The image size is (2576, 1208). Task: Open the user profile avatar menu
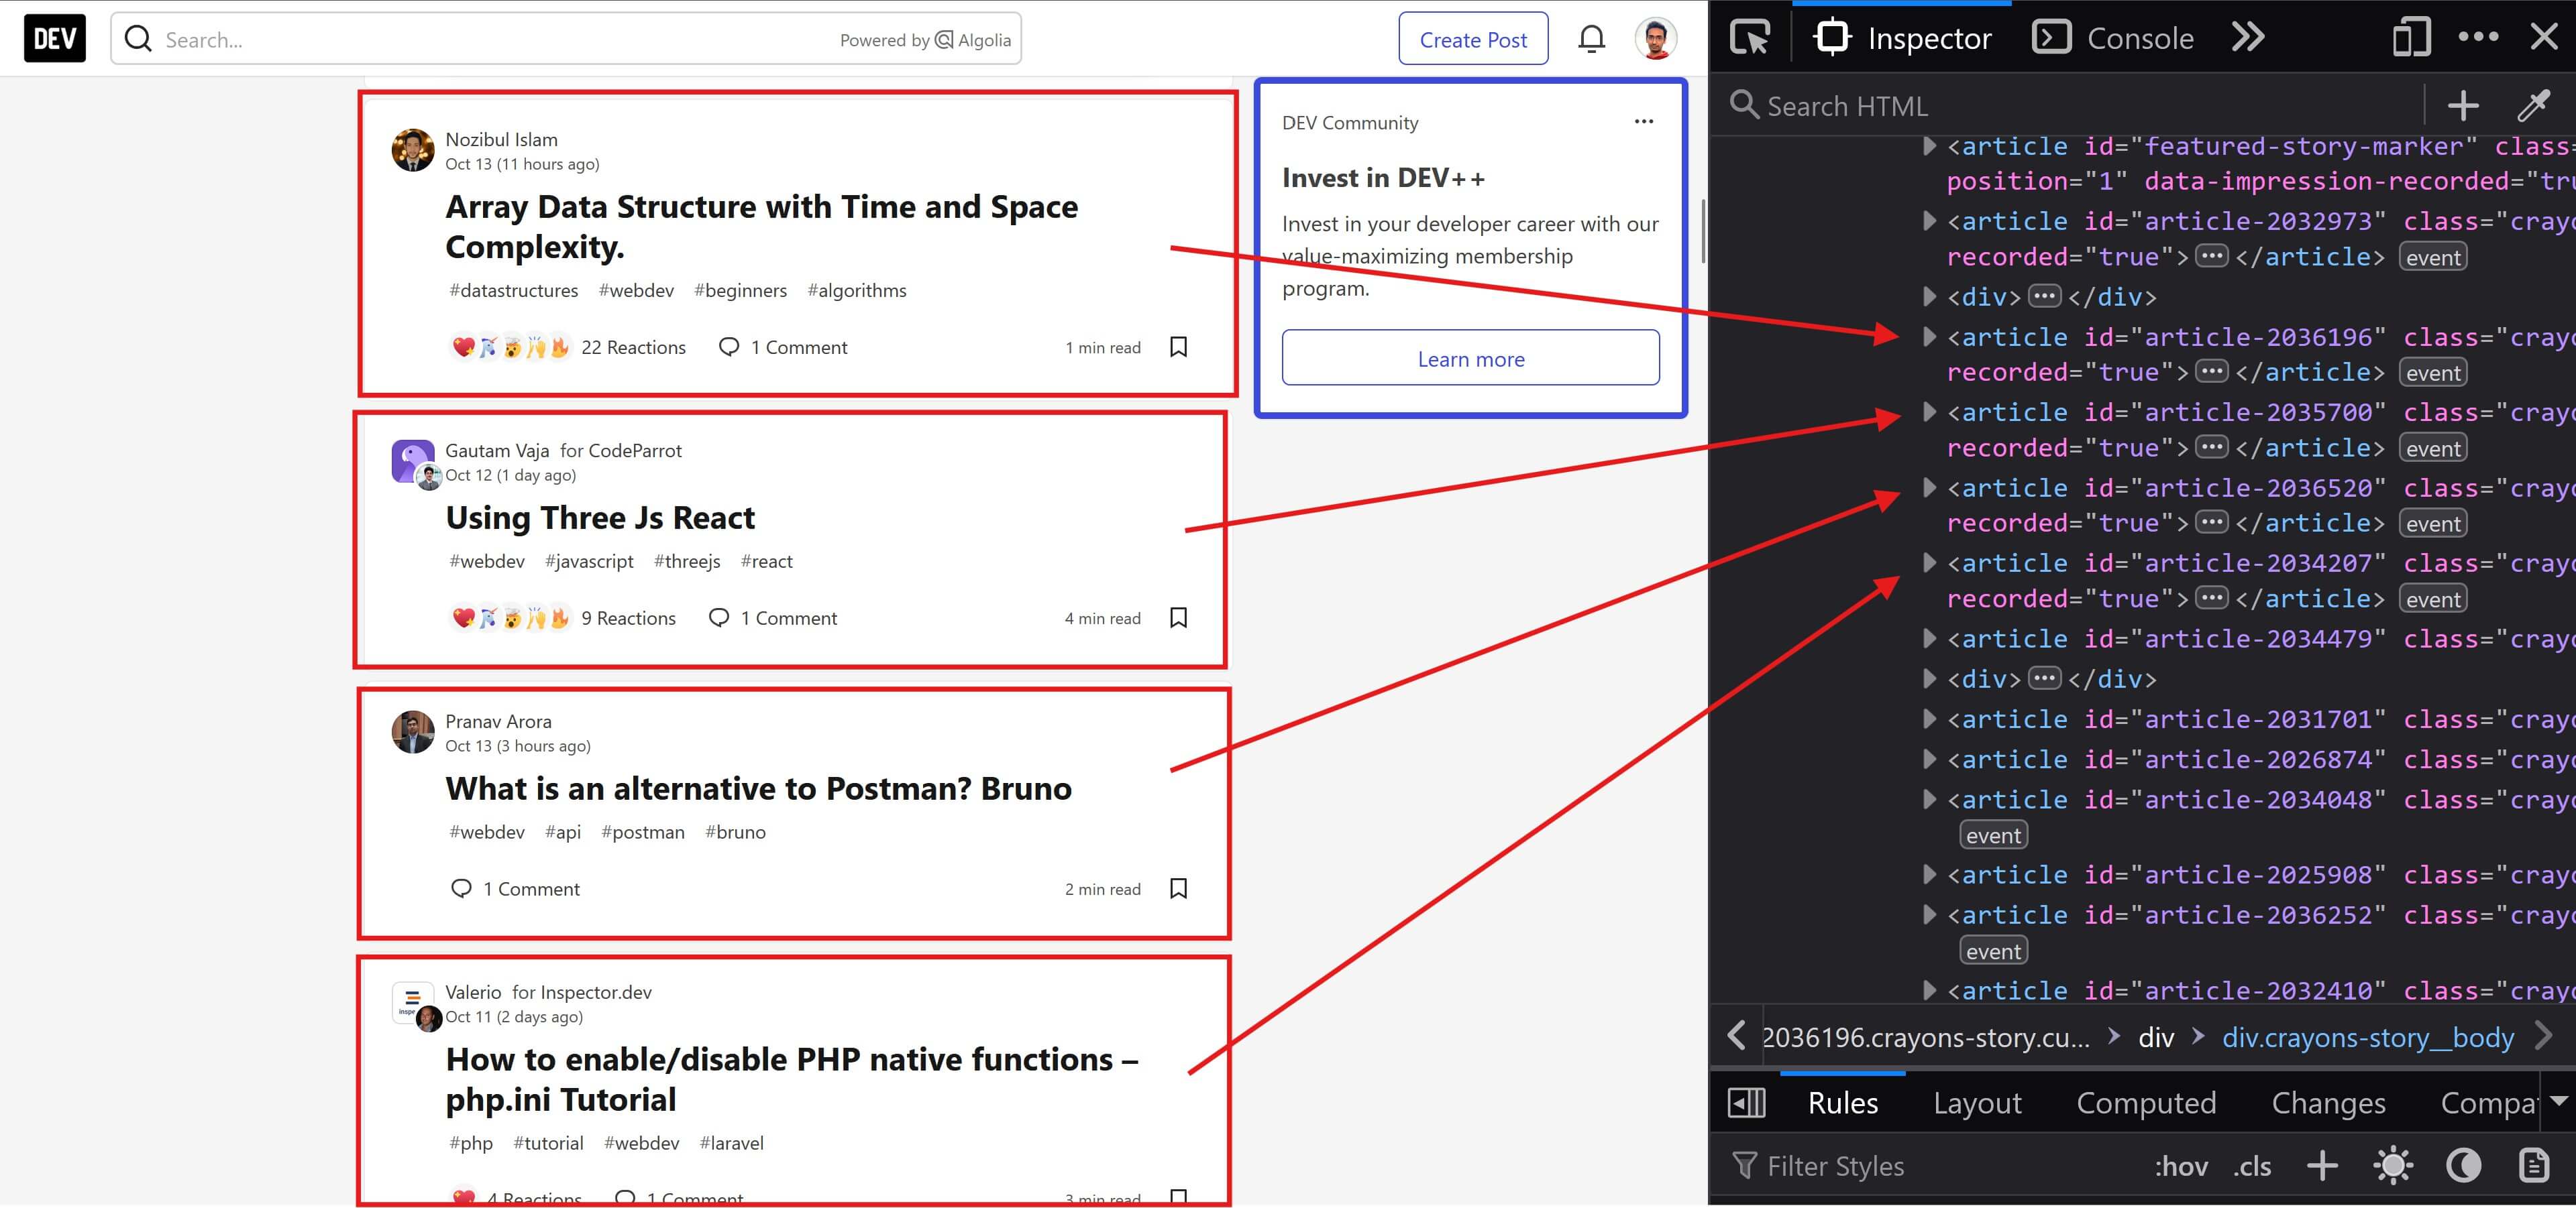(1655, 39)
